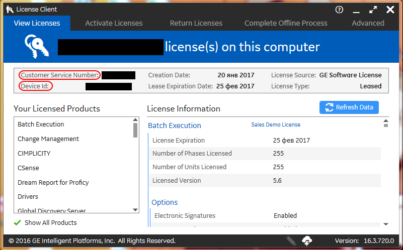Click the Device Id label
The image size is (403, 250).
tap(35, 86)
